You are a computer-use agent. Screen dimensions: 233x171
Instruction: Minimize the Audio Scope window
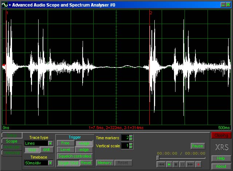coord(223,5)
